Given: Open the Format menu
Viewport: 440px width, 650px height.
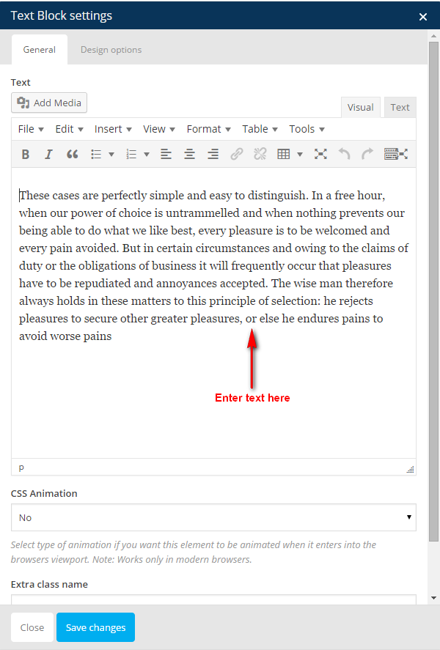Looking at the screenshot, I should tap(208, 129).
